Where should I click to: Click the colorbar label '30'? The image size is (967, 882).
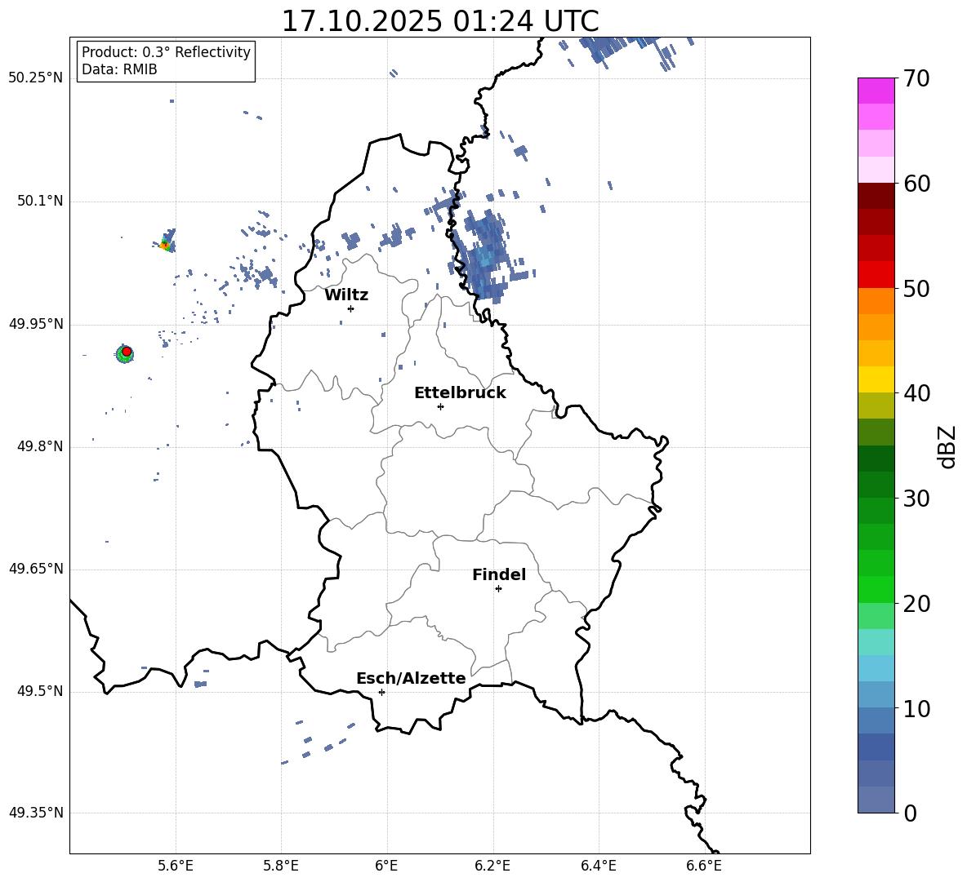[x=916, y=499]
